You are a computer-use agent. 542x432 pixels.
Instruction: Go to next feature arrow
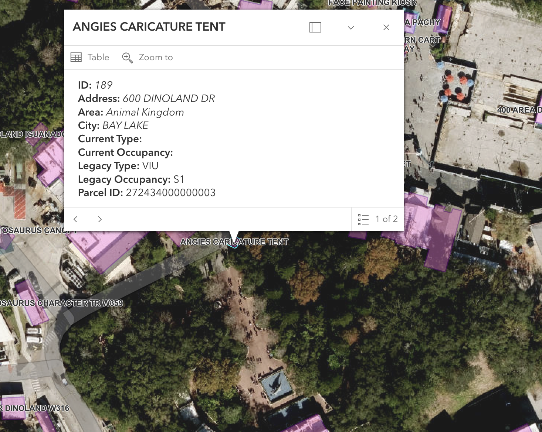[100, 219]
